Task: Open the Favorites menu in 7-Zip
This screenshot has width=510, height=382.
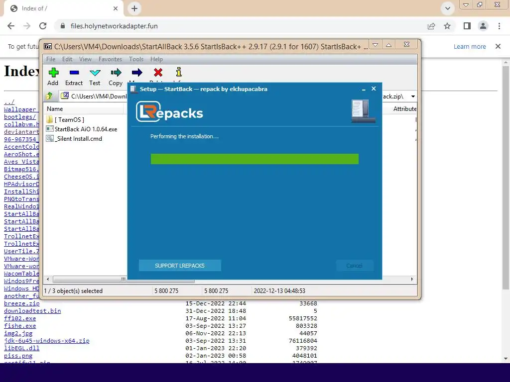Action: (110, 59)
